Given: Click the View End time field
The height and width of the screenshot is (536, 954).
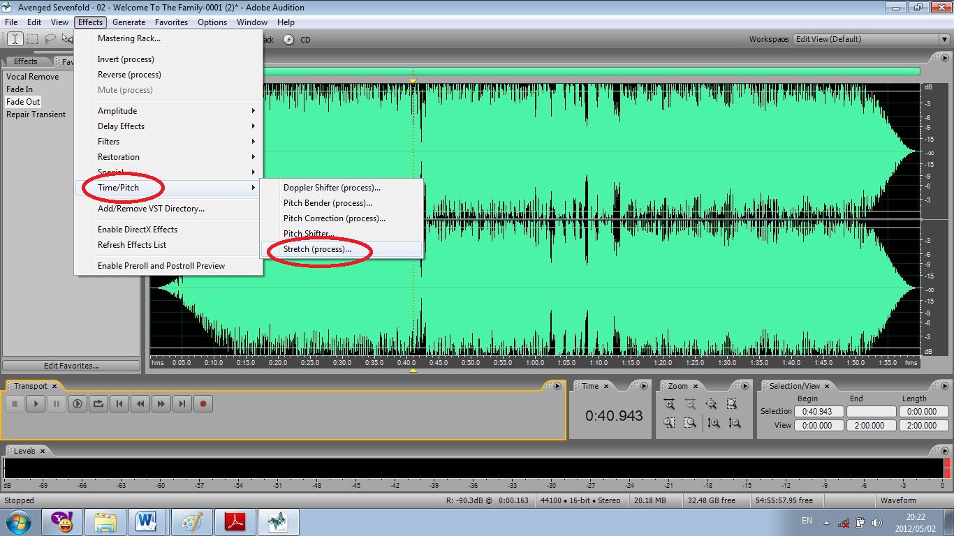Looking at the screenshot, I should coord(871,426).
